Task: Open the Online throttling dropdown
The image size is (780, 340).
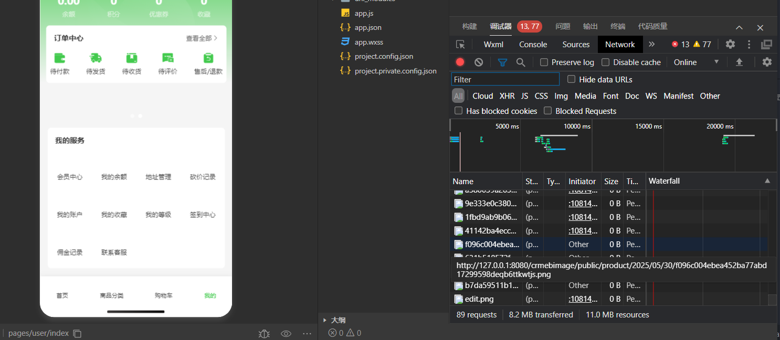Action: (696, 62)
